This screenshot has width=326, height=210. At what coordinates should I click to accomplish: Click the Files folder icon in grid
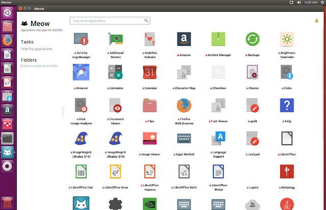(x=150, y=105)
